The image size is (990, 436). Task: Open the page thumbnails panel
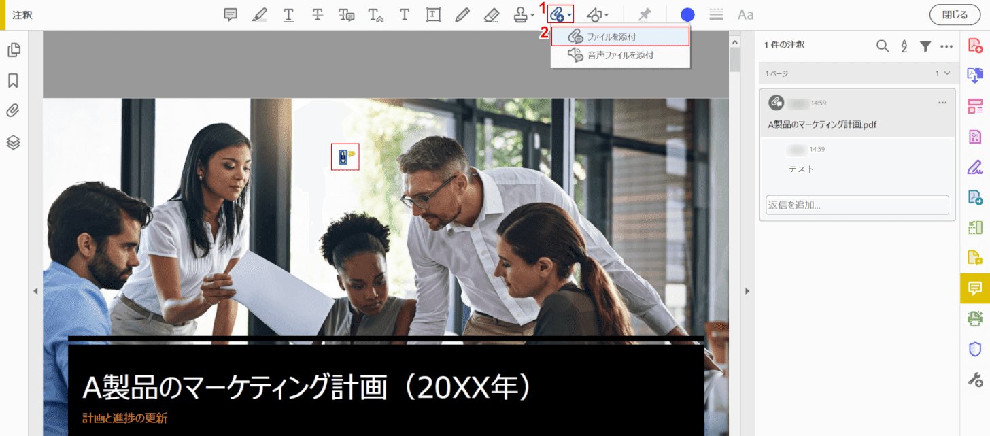pyautogui.click(x=13, y=50)
